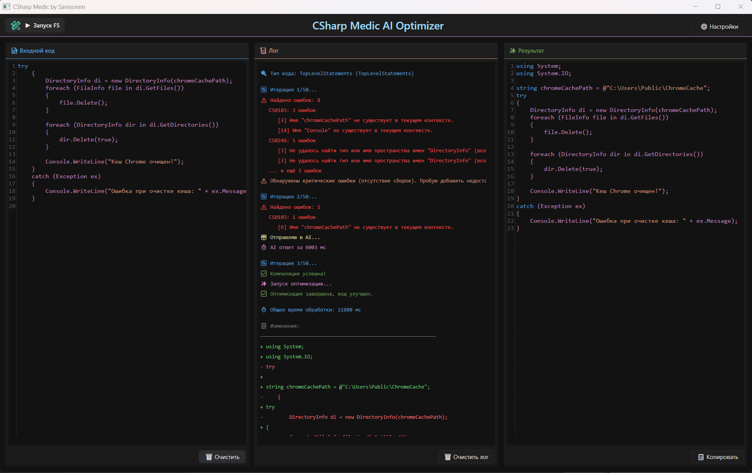Click the tools icon beside Запуск
This screenshot has width=752, height=473.
tap(16, 26)
